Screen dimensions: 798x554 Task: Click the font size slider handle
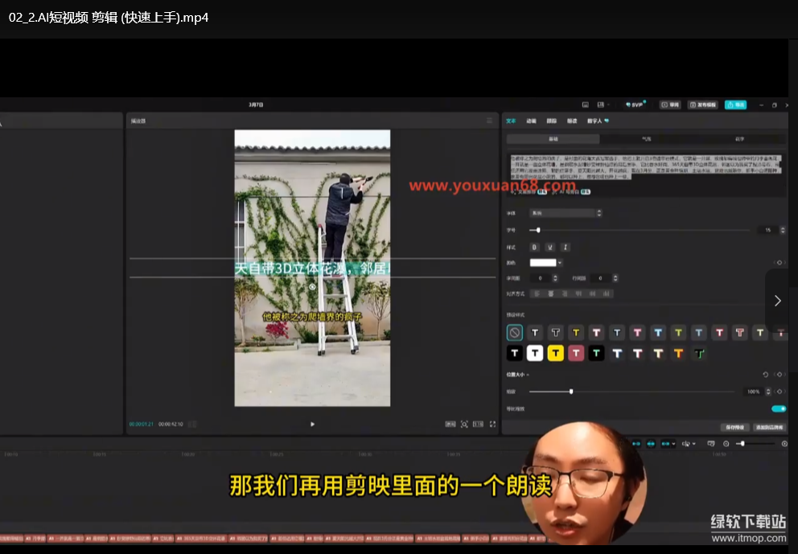538,230
